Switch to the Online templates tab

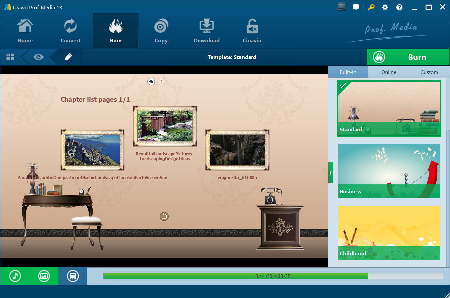click(388, 72)
